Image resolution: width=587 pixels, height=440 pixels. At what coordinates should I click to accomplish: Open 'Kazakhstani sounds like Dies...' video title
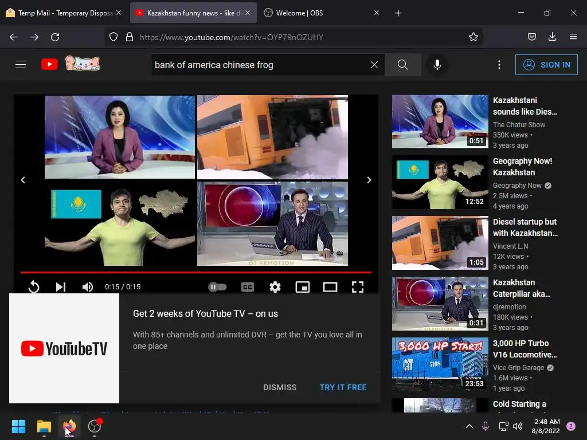525,106
